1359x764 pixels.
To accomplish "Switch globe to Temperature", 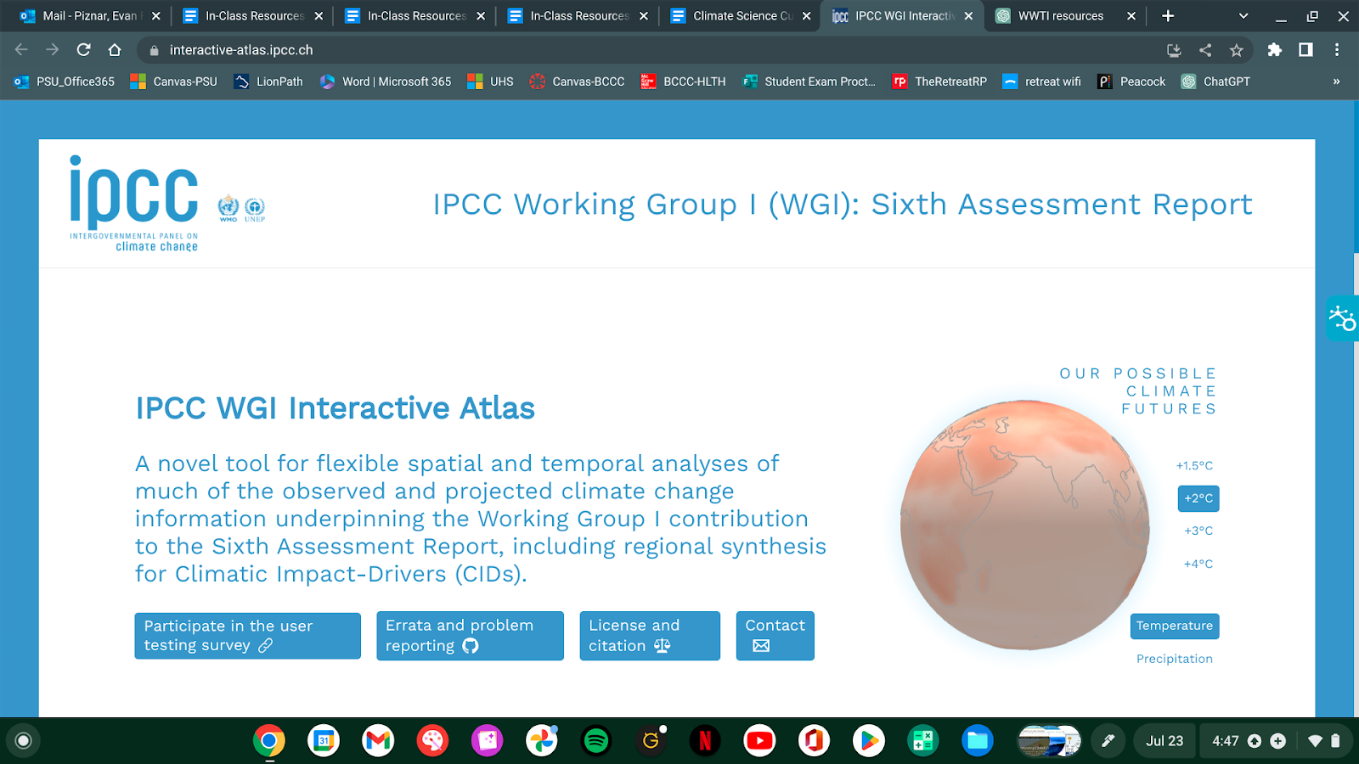I will click(x=1175, y=626).
